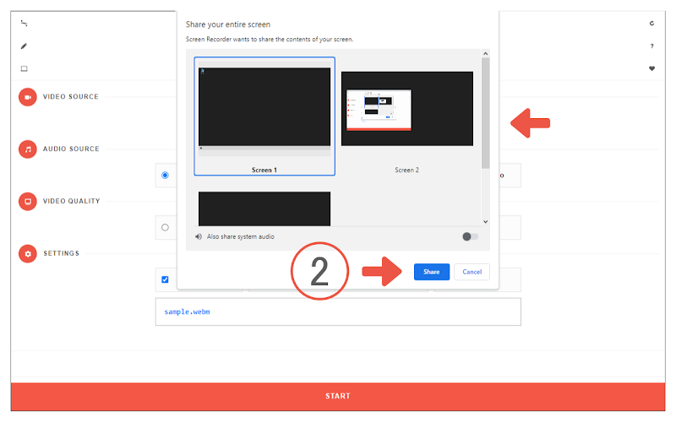Select the checked blue radio button
The image size is (676, 422).
pyautogui.click(x=165, y=176)
